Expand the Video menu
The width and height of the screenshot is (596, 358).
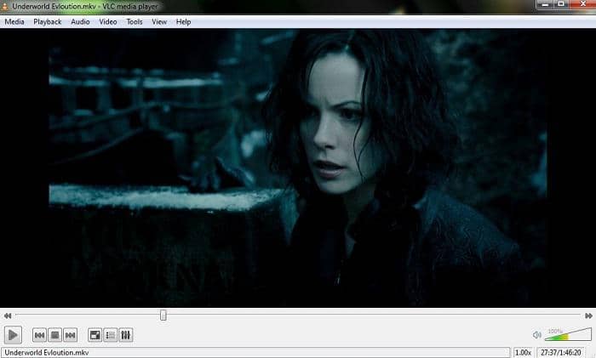tap(107, 21)
